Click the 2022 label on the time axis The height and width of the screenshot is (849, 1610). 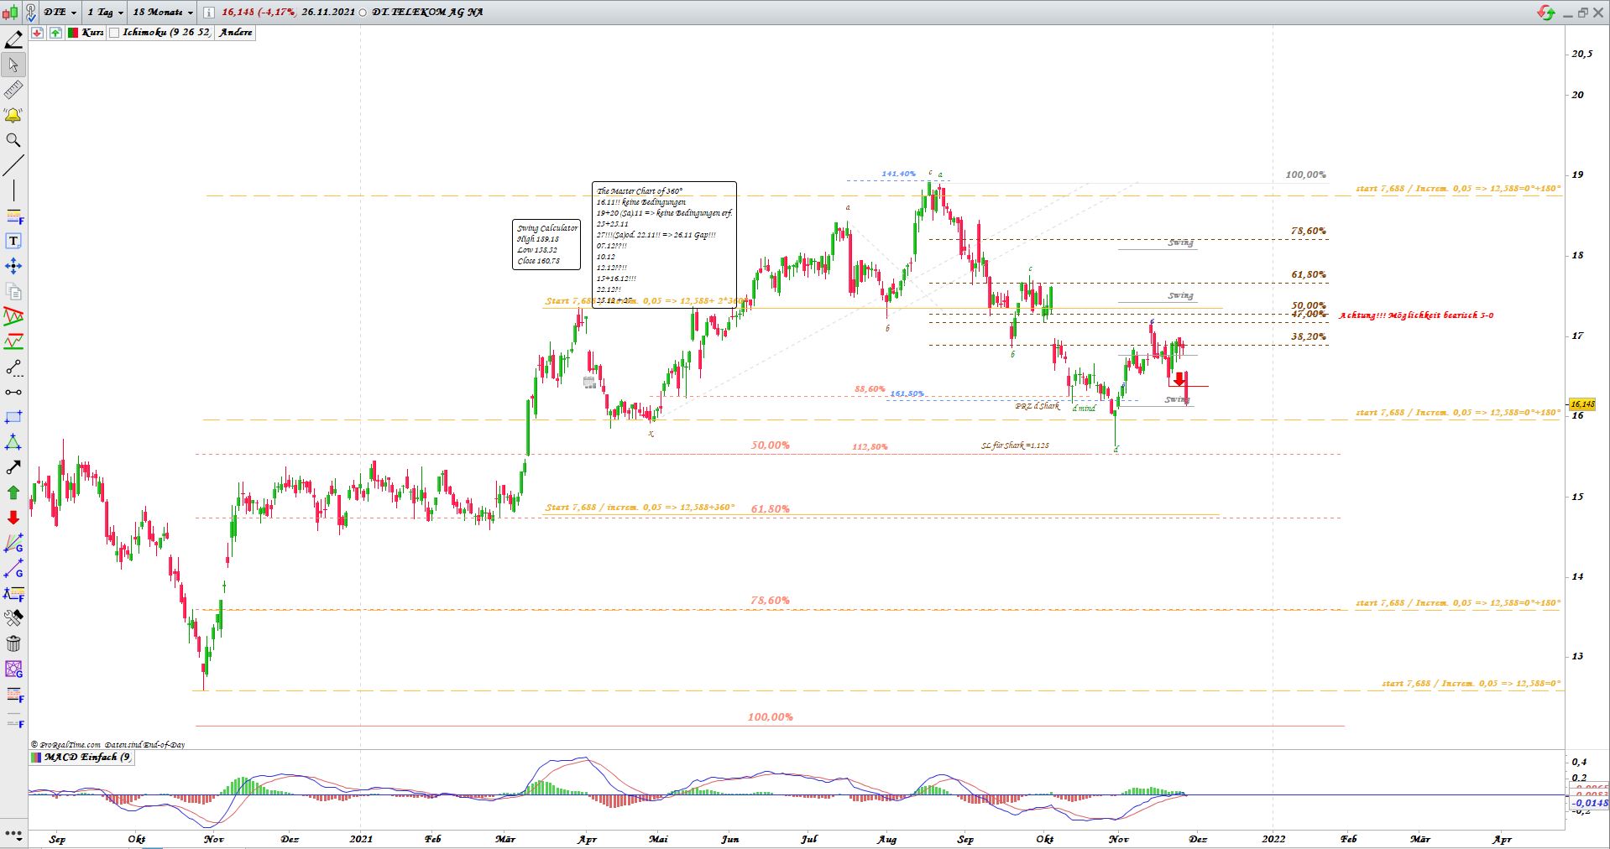pos(1273,838)
